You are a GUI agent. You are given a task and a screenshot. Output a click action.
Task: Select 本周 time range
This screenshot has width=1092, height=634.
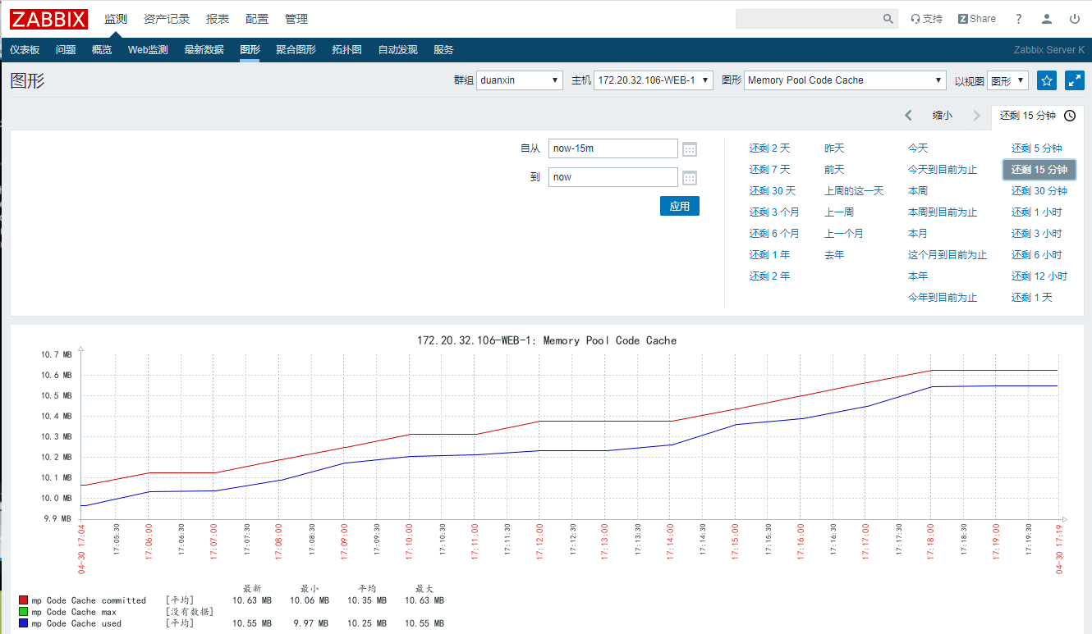(x=918, y=191)
